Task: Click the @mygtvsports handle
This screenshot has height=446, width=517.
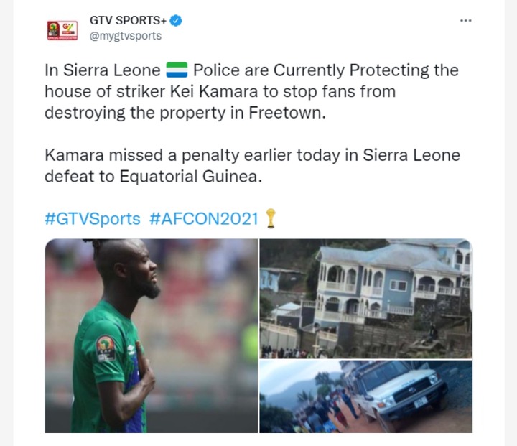Action: [x=126, y=36]
